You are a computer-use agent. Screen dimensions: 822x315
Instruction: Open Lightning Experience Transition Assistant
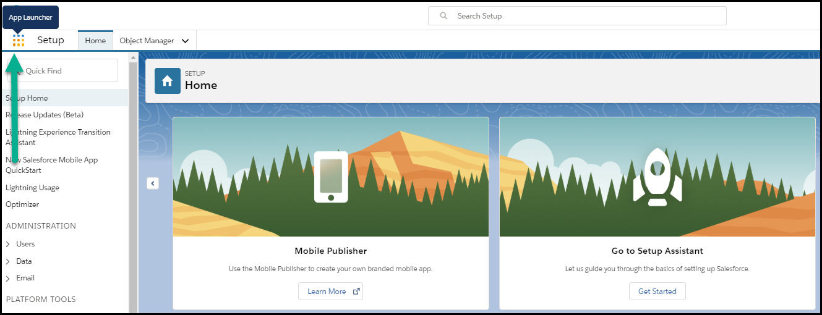58,137
